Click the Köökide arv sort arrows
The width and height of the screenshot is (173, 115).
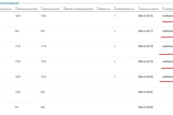98,9
